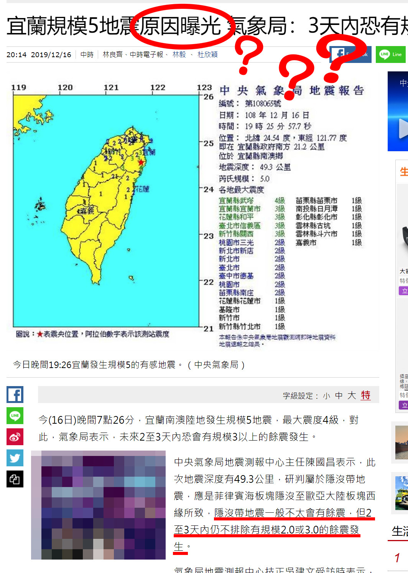Open author 杜欣穎's page
The image size is (408, 573).
pyautogui.click(x=207, y=54)
